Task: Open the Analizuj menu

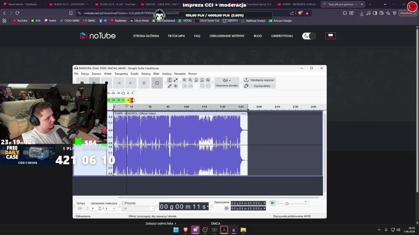Action: point(167,74)
